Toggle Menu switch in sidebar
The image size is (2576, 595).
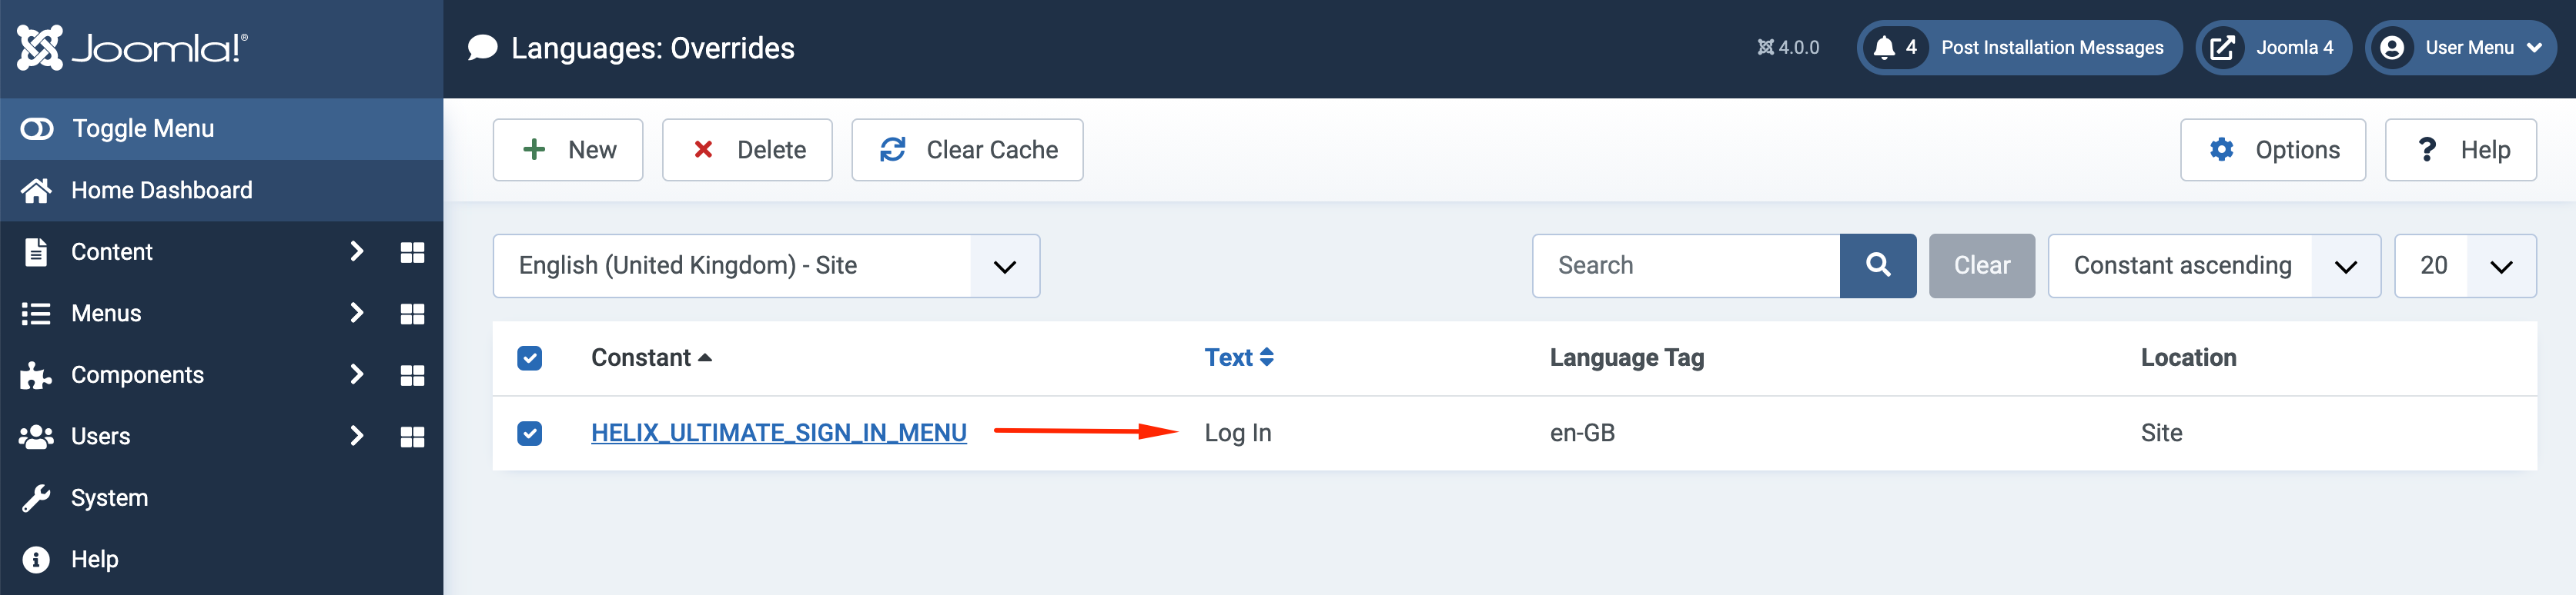(38, 129)
